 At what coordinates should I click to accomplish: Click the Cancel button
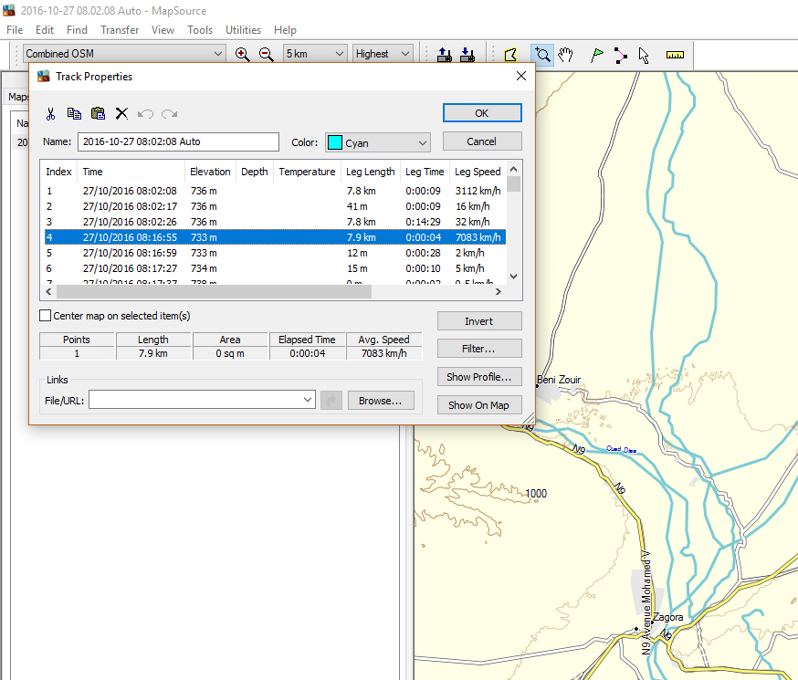tap(482, 141)
